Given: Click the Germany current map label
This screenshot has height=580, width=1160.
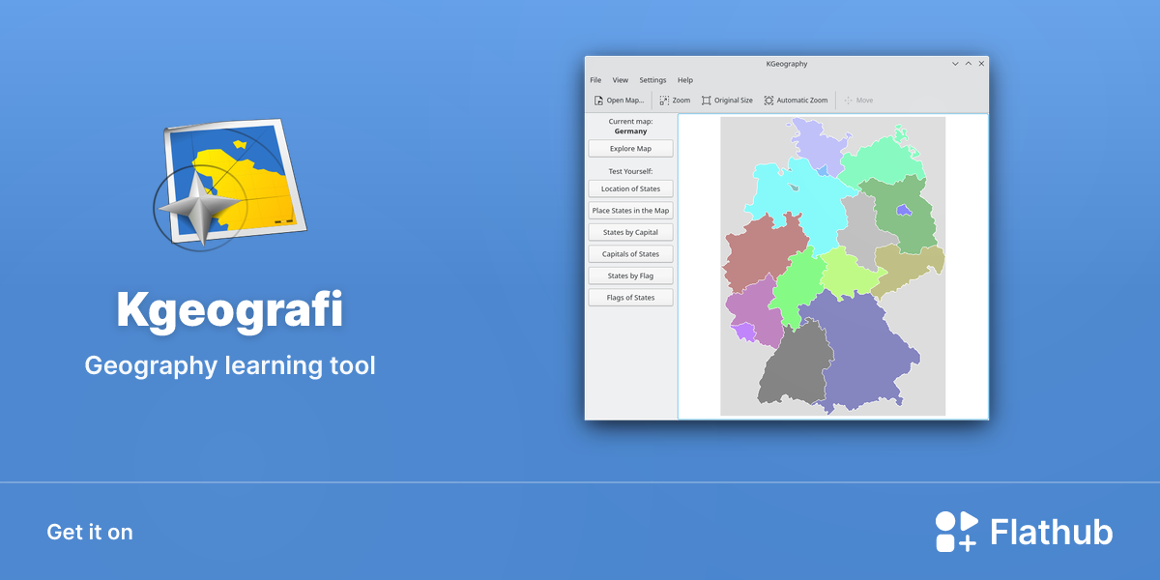Looking at the screenshot, I should (630, 131).
